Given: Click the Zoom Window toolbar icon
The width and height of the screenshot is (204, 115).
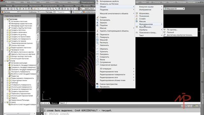Looking at the screenshot, I should [53, 9].
